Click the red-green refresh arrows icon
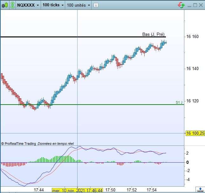 point(181,5)
